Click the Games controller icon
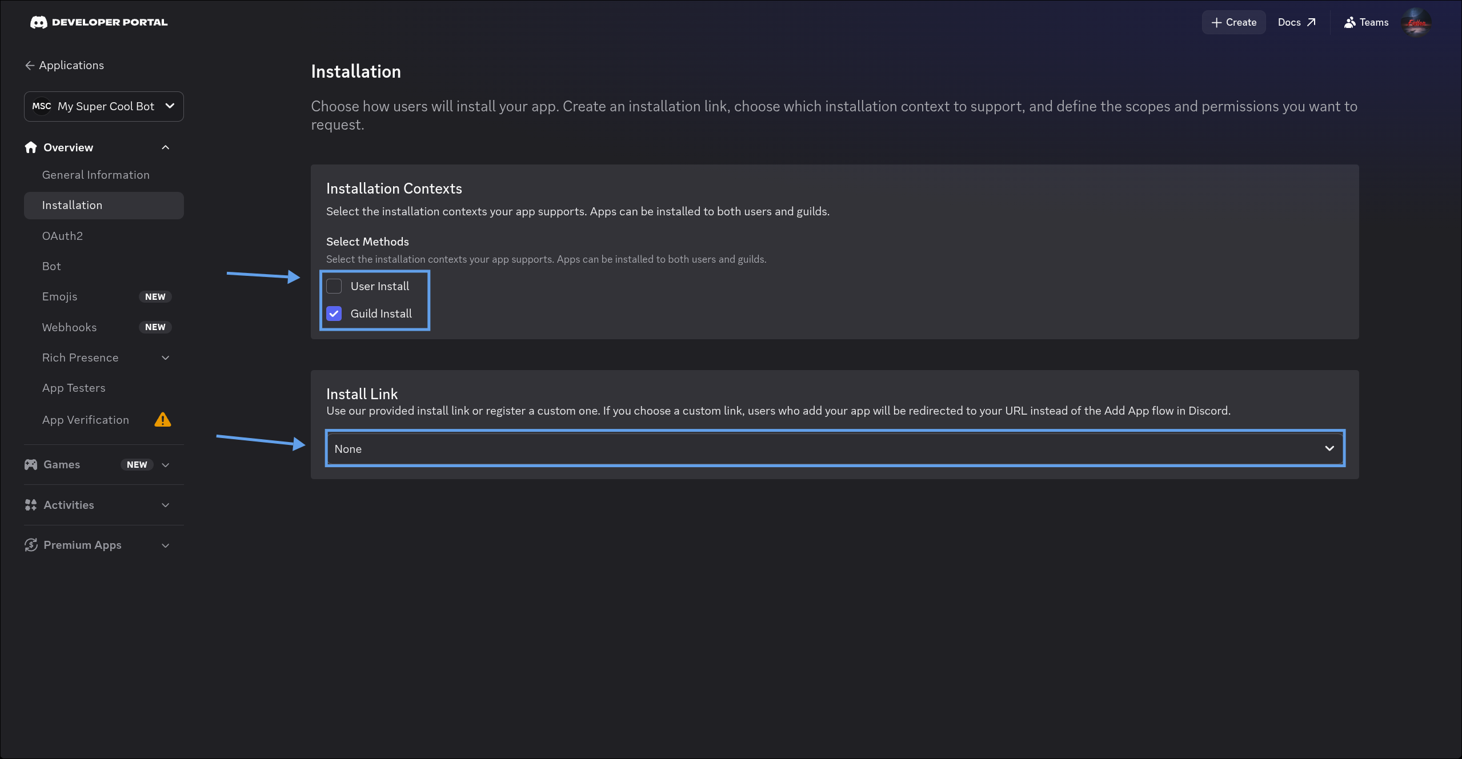The height and width of the screenshot is (759, 1462). point(31,464)
